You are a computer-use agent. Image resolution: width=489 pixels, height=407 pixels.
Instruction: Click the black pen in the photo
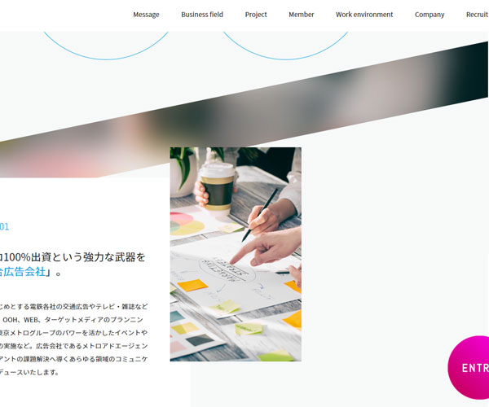(x=259, y=215)
